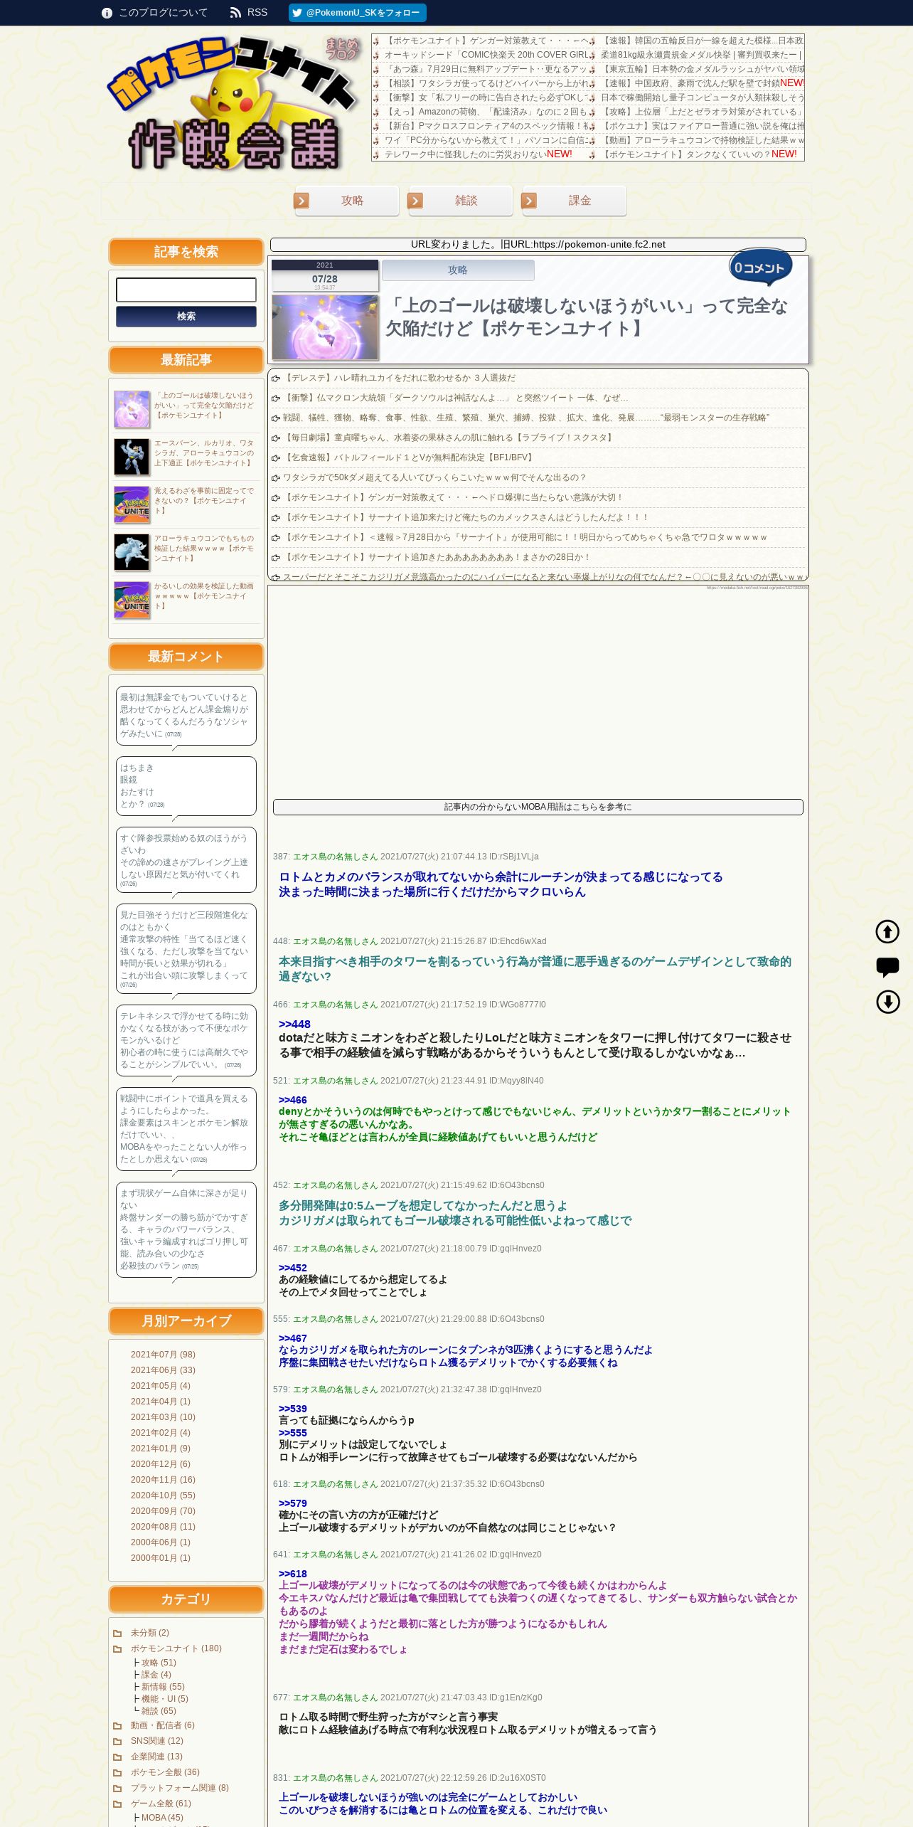
Task: Open MOBA用語 reference link banner
Action: point(538,807)
